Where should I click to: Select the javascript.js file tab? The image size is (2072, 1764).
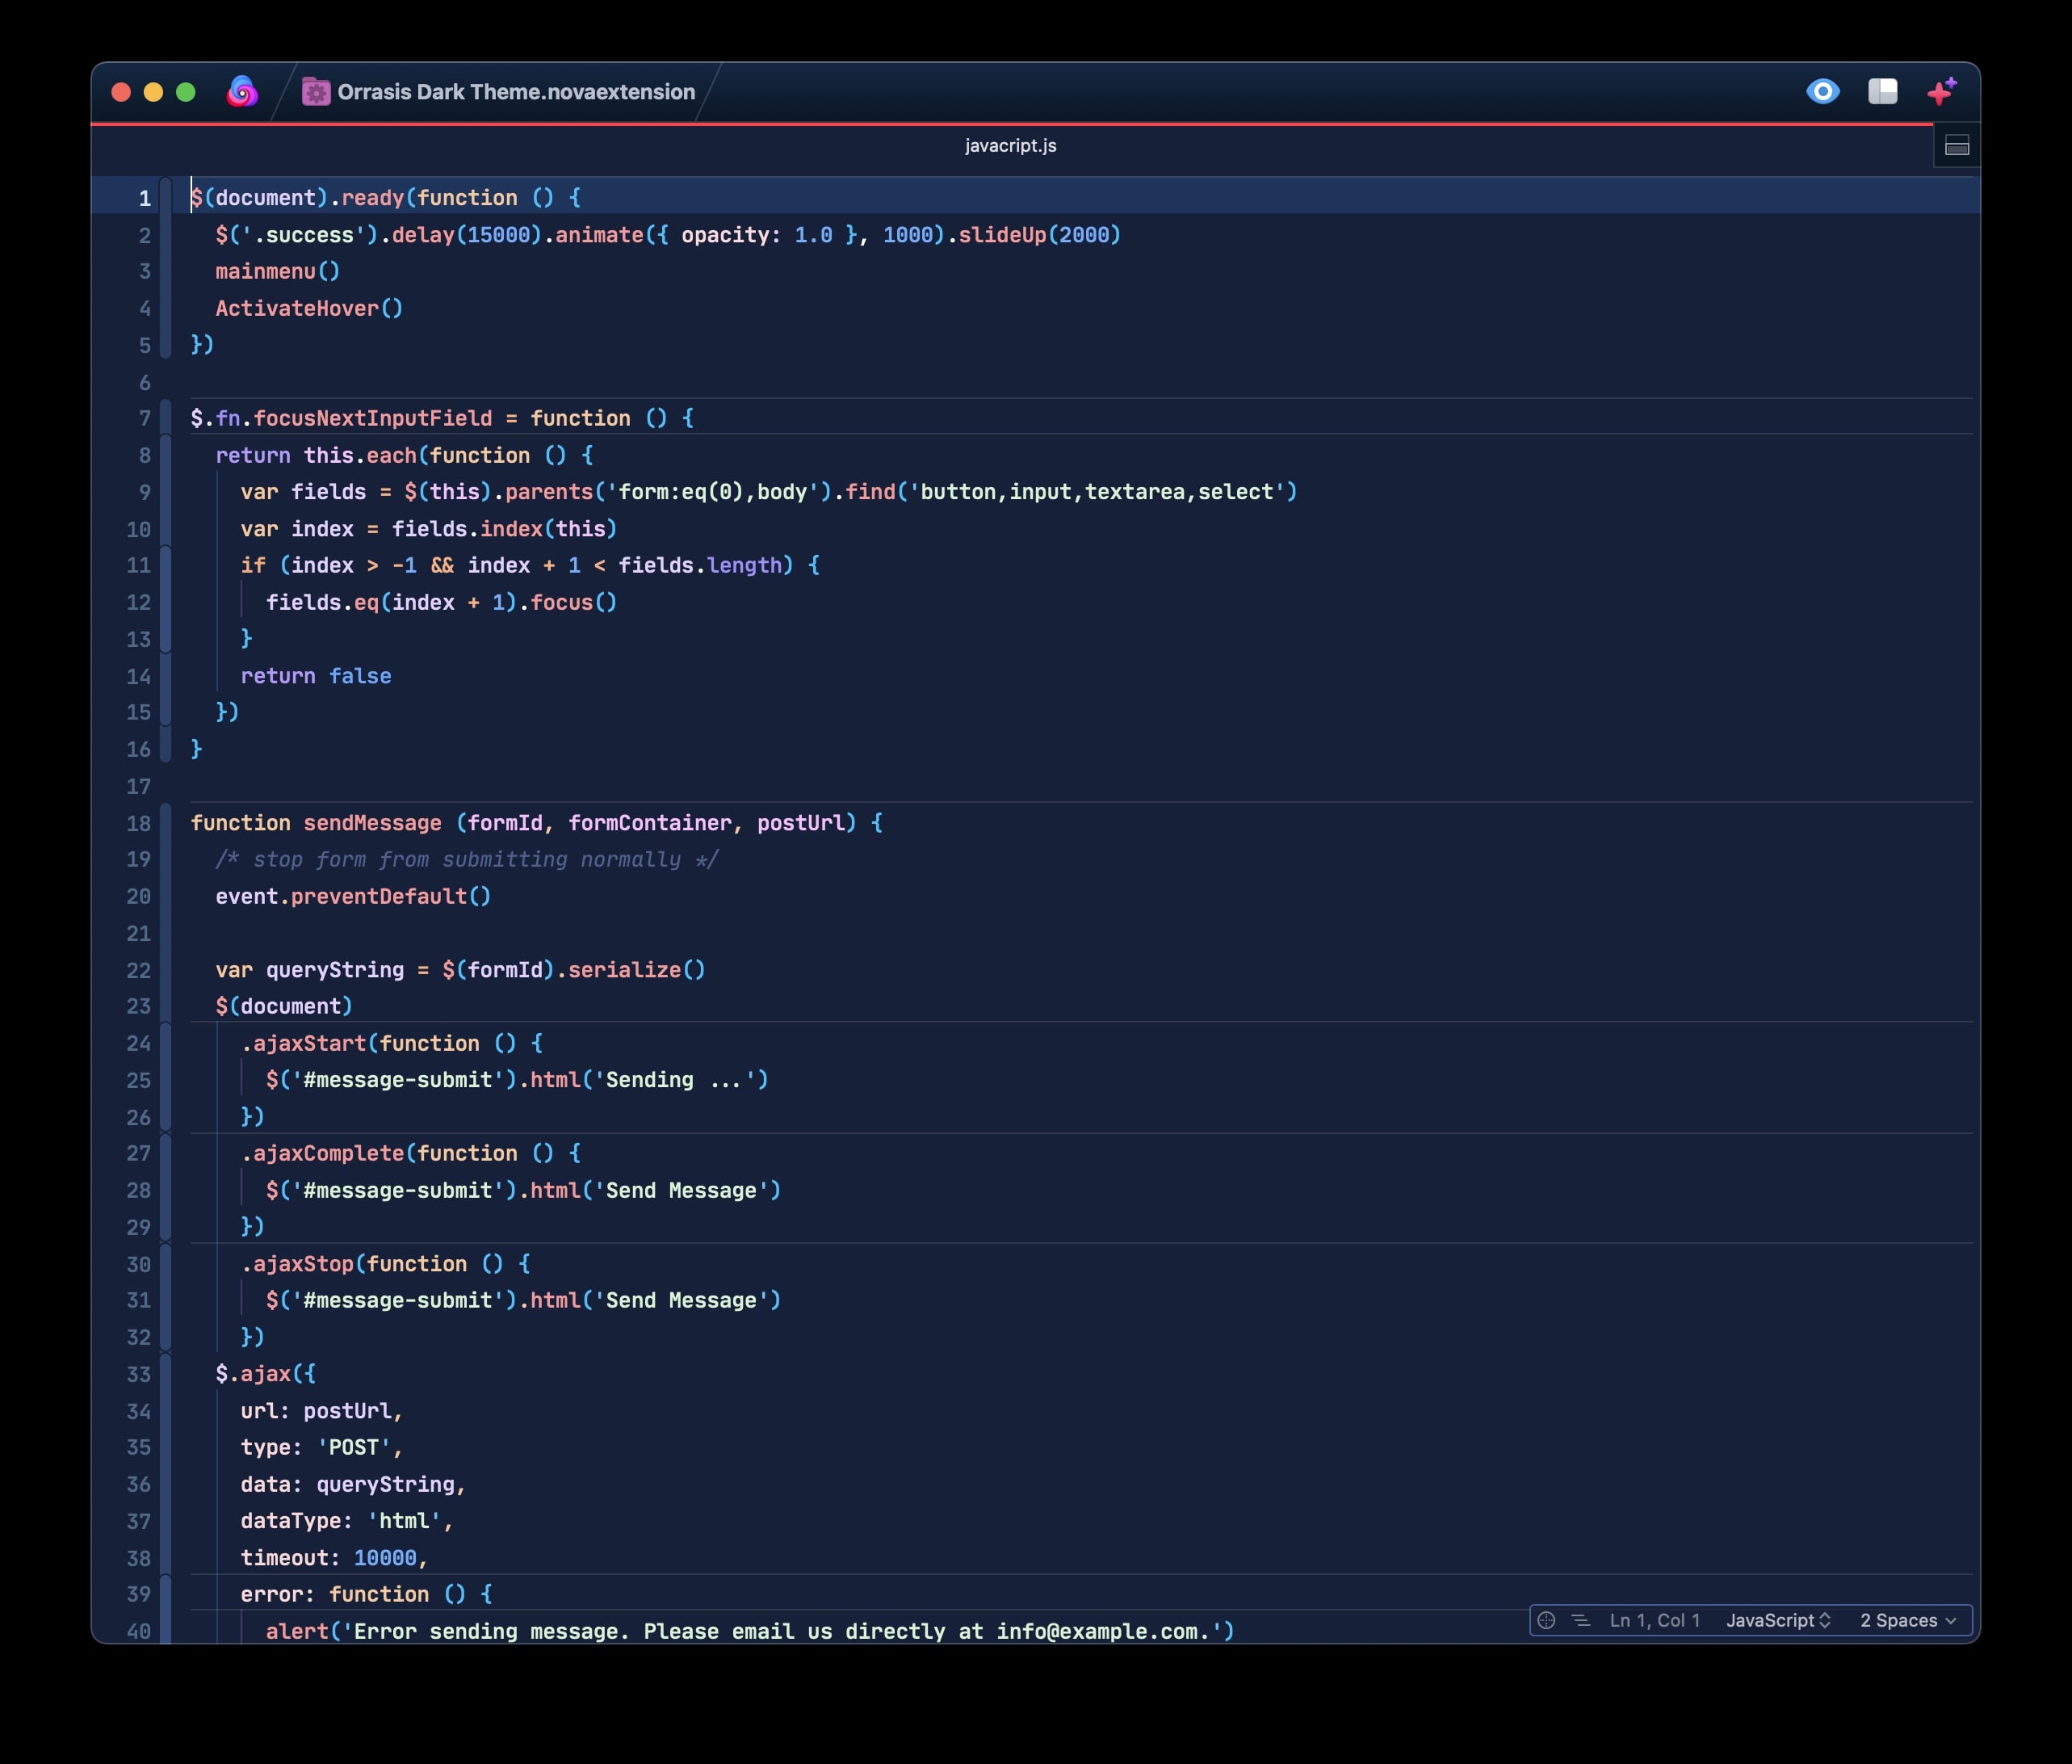click(x=1010, y=146)
